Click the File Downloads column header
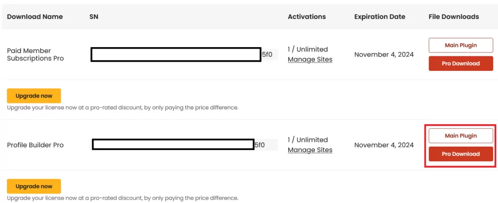498x203 pixels. pos(454,17)
